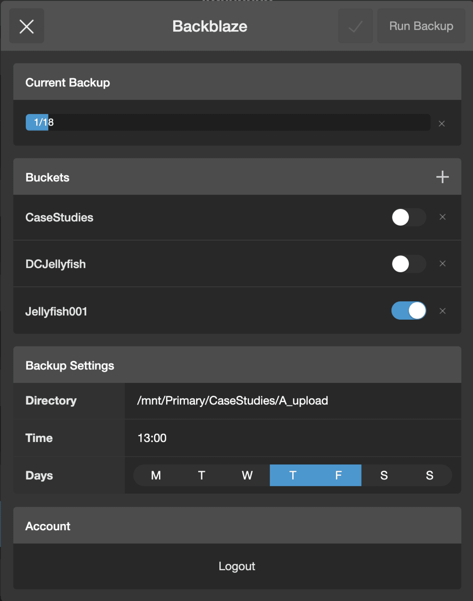
Task: Remove the CaseStudies bucket
Action: pos(443,217)
